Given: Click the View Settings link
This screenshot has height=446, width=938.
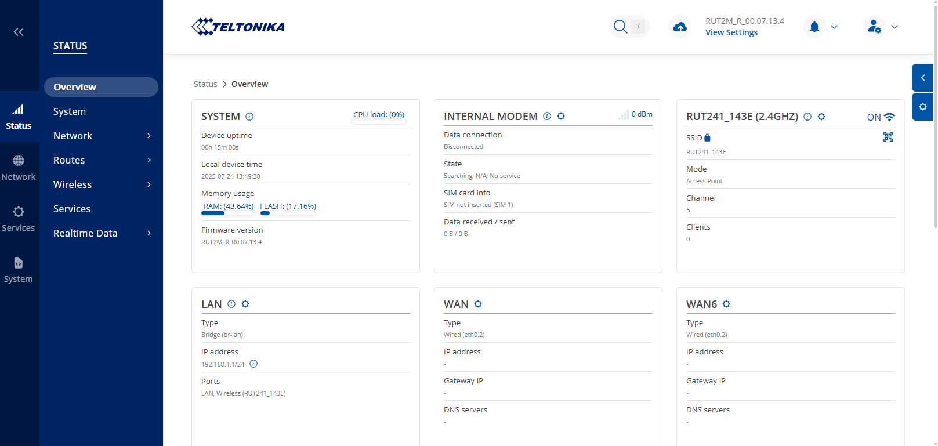Looking at the screenshot, I should tap(731, 32).
